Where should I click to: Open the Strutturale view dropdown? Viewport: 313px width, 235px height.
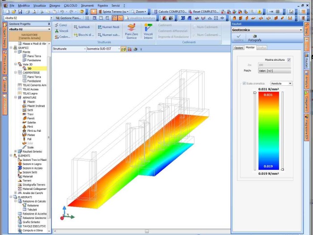click(x=69, y=49)
